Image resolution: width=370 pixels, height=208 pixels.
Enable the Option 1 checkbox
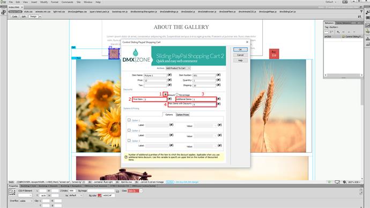[x=129, y=120]
